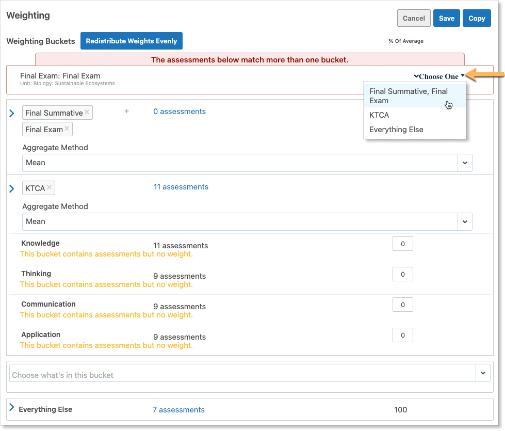Open first Aggregate Method Mean dropdown
Image resolution: width=505 pixels, height=431 pixels.
[x=464, y=163]
